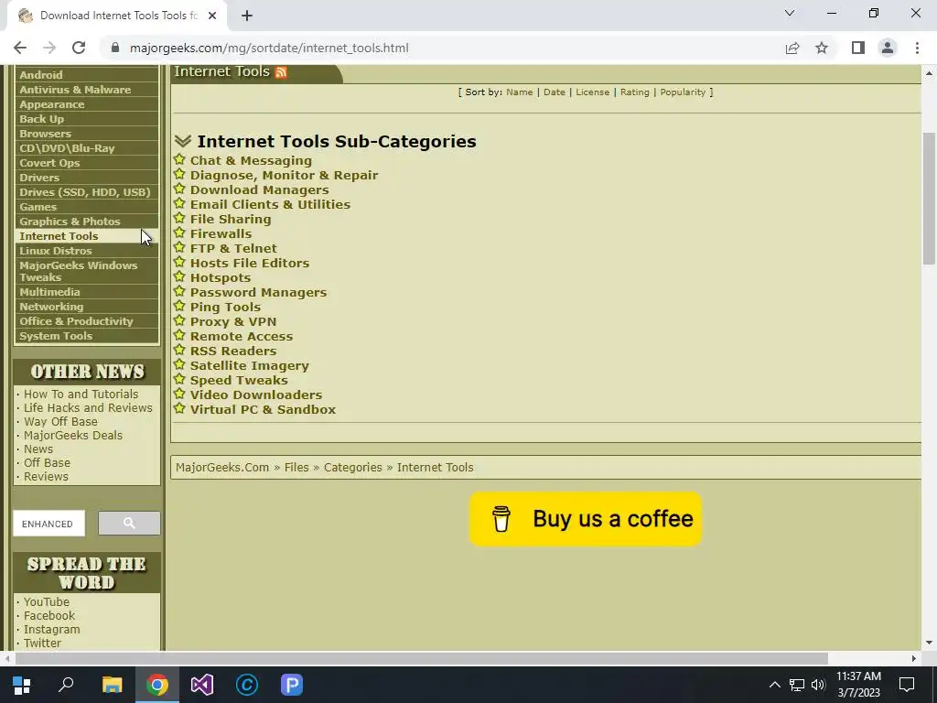Launch Visual Studio from the taskbar
937x703 pixels.
[x=202, y=685]
